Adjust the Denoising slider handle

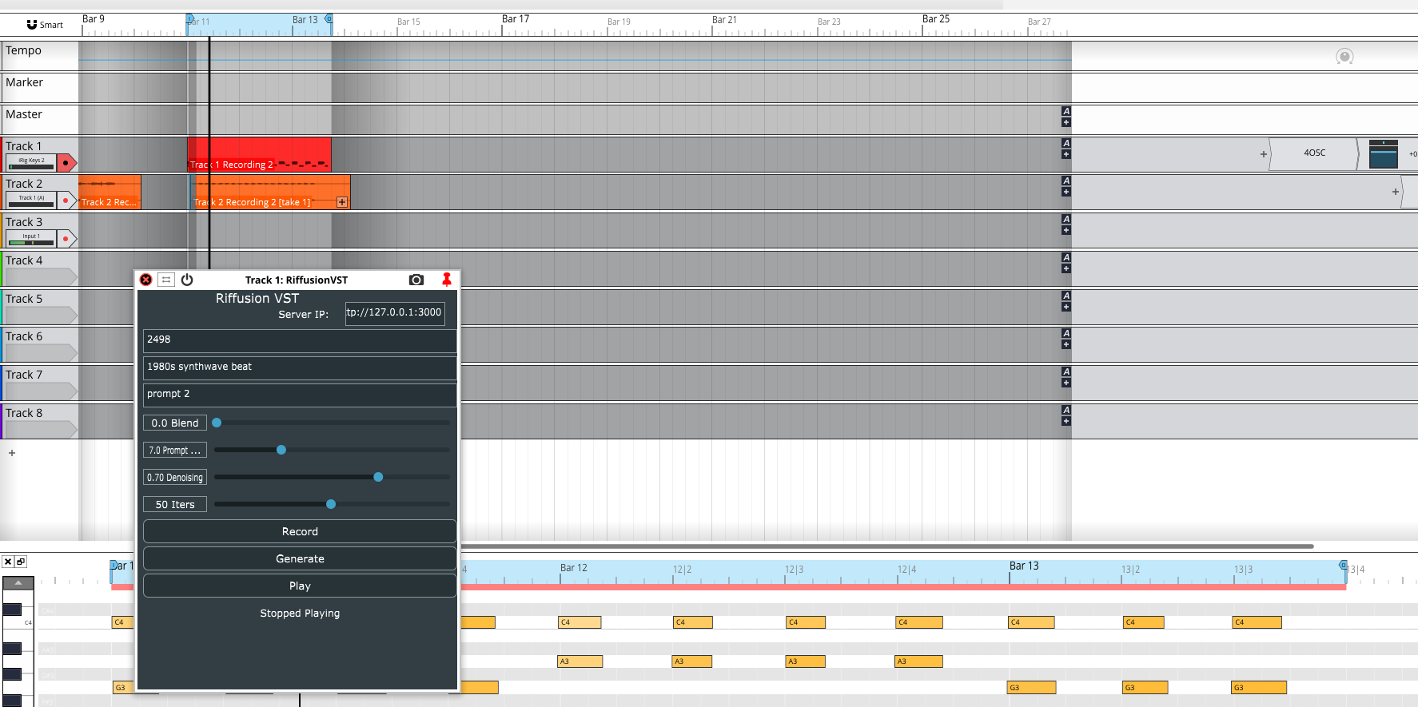[x=378, y=477]
